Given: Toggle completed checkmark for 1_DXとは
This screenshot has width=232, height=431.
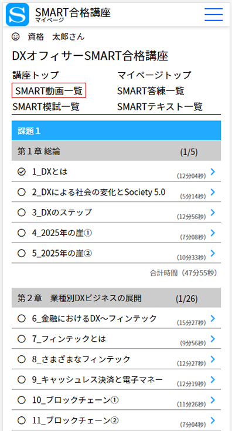Looking at the screenshot, I should (x=21, y=172).
